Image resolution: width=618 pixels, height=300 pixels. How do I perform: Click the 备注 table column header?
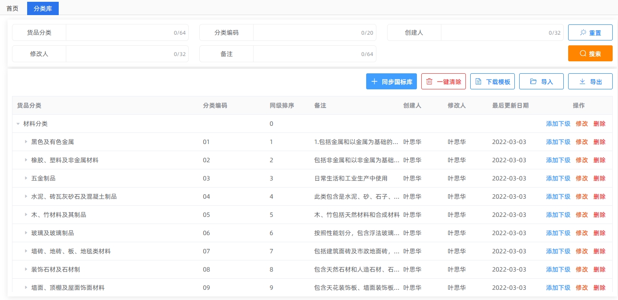coord(320,106)
